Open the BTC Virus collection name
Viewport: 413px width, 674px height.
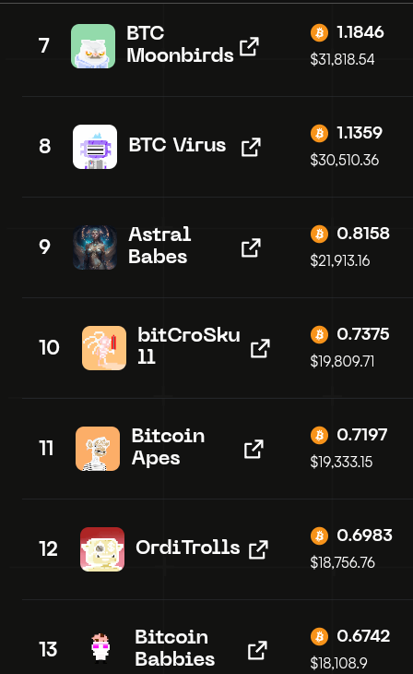click(x=177, y=145)
